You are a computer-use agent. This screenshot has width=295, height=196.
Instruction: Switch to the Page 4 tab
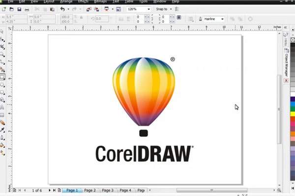coord(125,191)
